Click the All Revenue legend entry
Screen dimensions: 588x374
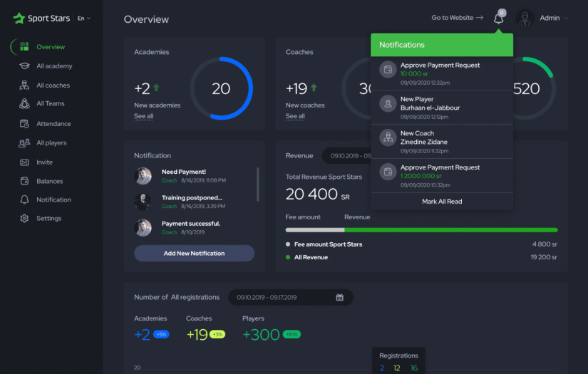[307, 257]
